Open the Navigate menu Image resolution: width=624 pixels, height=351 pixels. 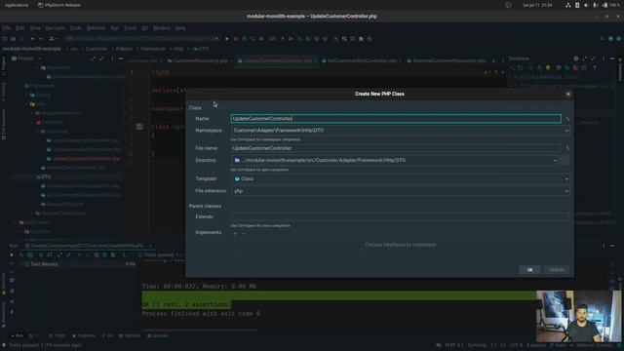pyautogui.click(x=56, y=28)
